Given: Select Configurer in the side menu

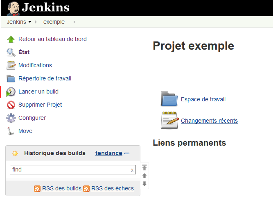Looking at the screenshot, I should [32, 118].
